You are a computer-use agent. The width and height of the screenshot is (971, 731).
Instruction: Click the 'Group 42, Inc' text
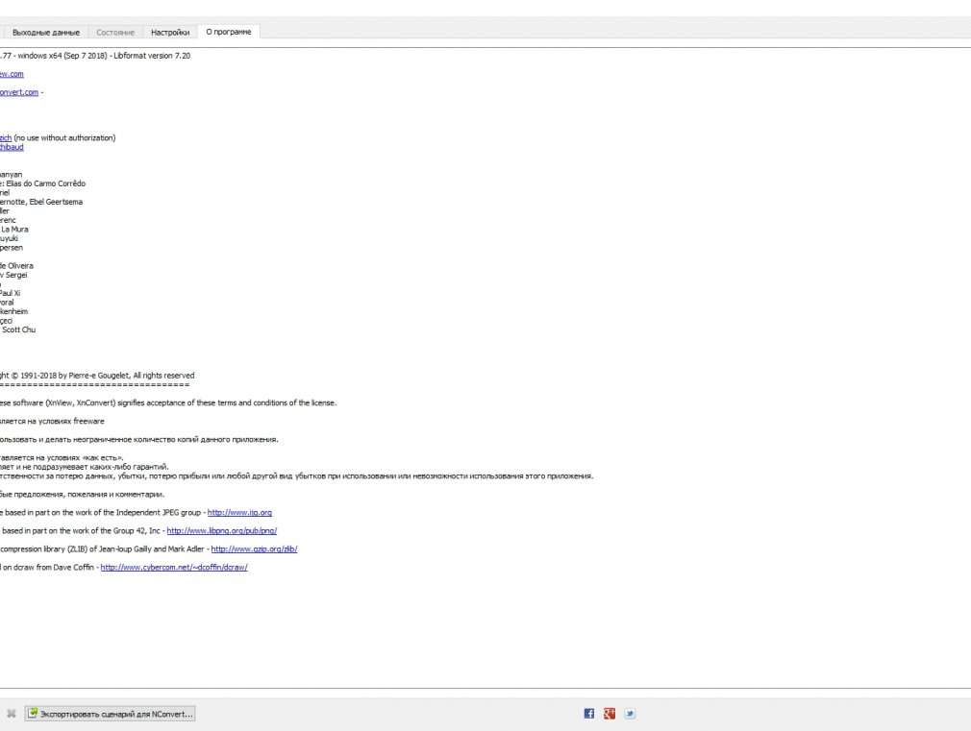[133, 530]
